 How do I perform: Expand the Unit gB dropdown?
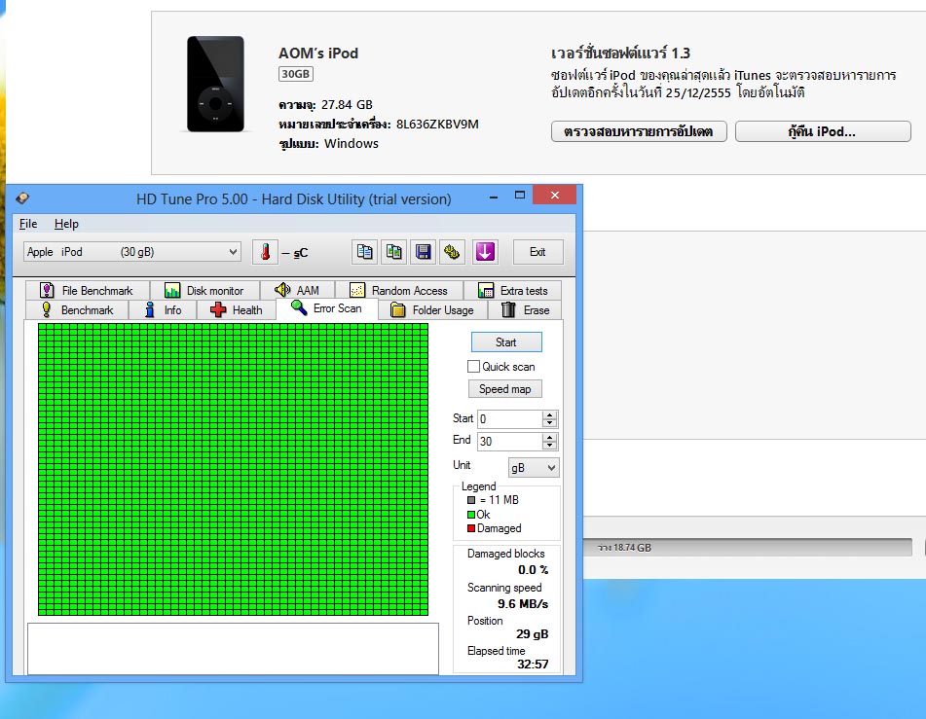pyautogui.click(x=534, y=468)
